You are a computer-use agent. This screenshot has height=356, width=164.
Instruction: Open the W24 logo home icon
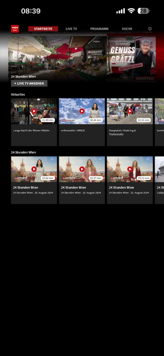[15, 29]
